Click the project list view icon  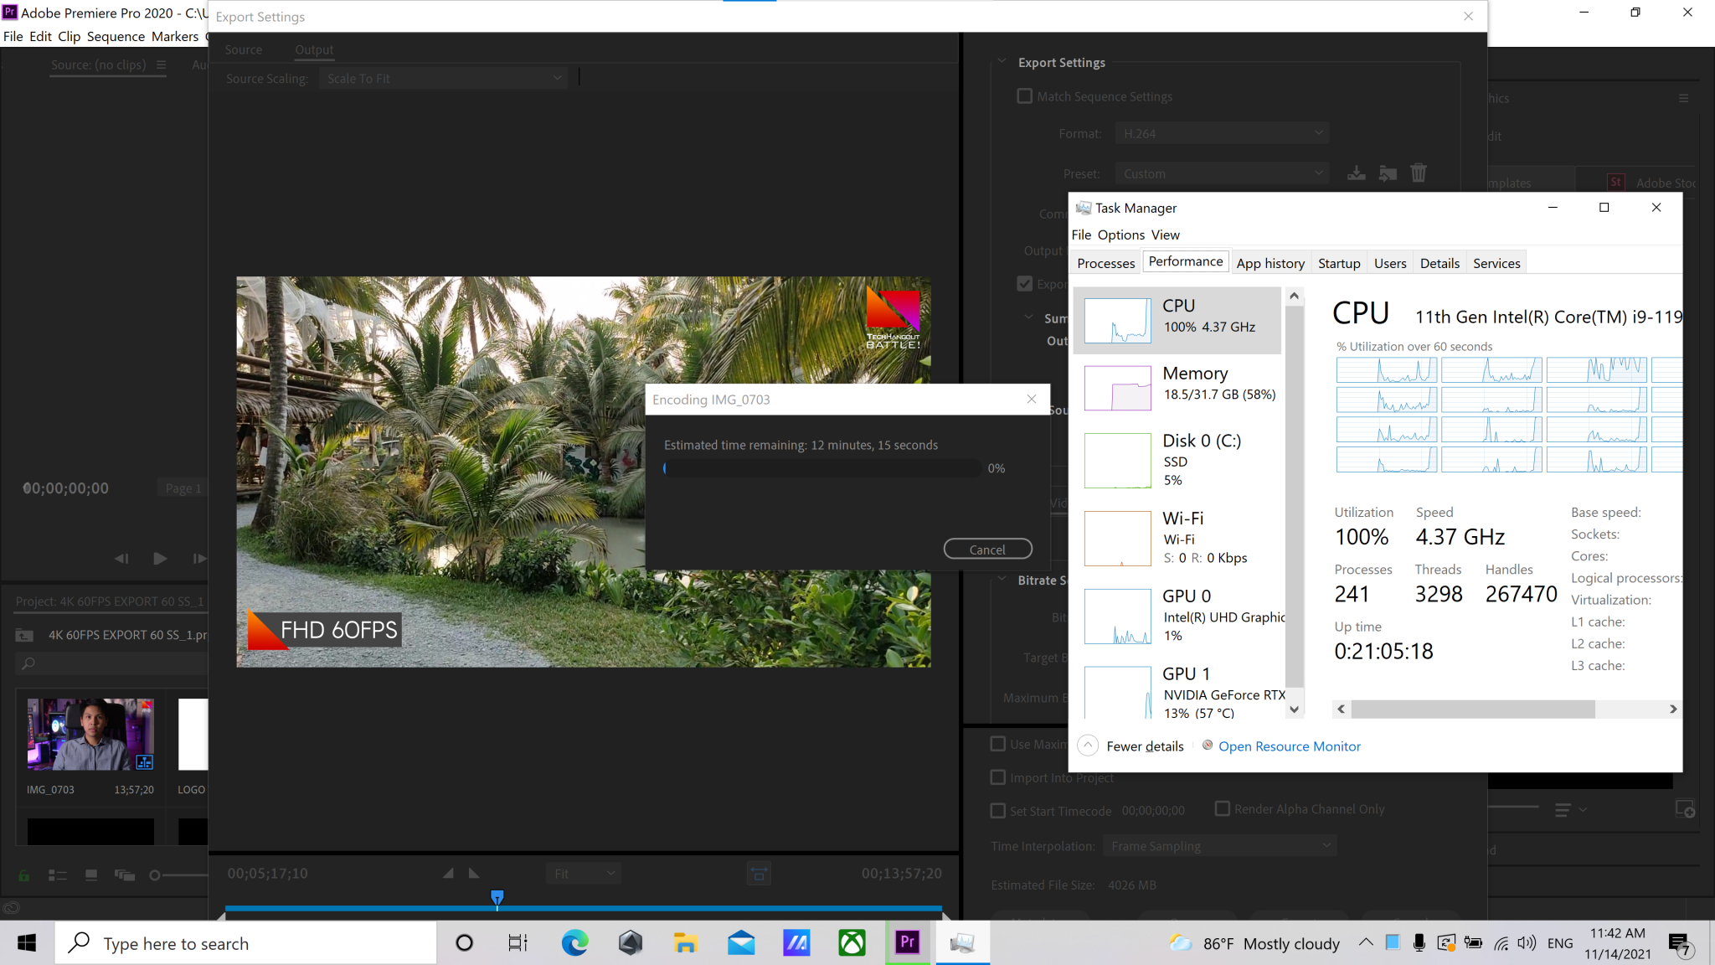(57, 875)
